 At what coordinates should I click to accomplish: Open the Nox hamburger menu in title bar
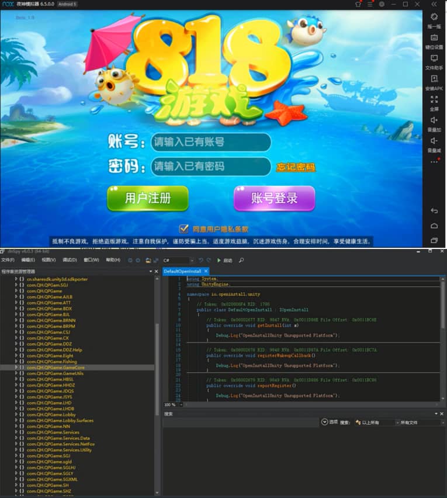tap(370, 4)
